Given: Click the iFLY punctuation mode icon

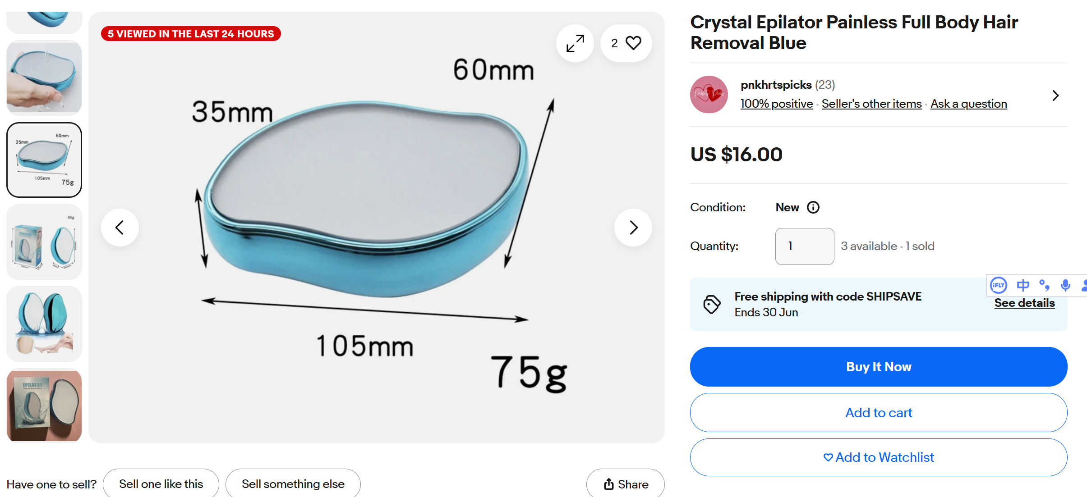Looking at the screenshot, I should pos(1044,285).
